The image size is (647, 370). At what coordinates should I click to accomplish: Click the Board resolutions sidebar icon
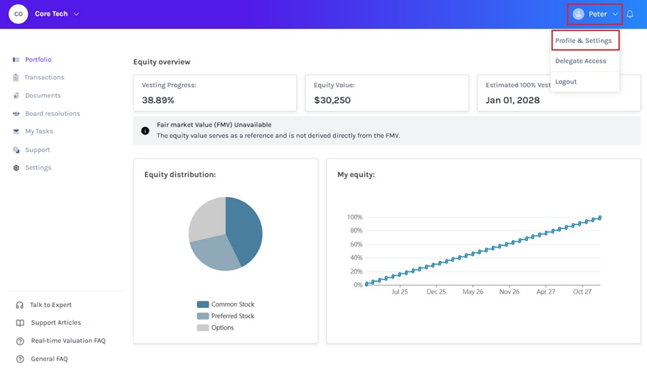(x=16, y=114)
